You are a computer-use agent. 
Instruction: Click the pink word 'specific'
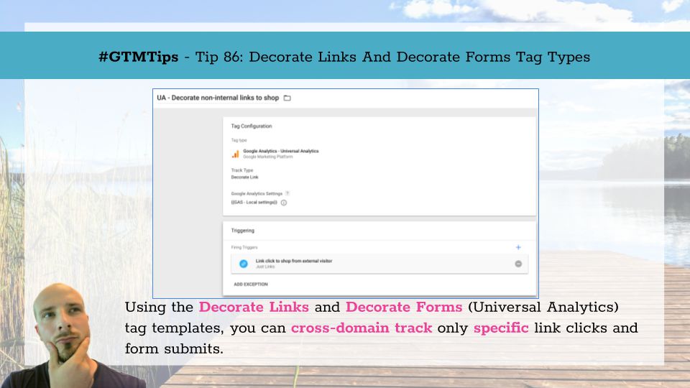tap(501, 328)
